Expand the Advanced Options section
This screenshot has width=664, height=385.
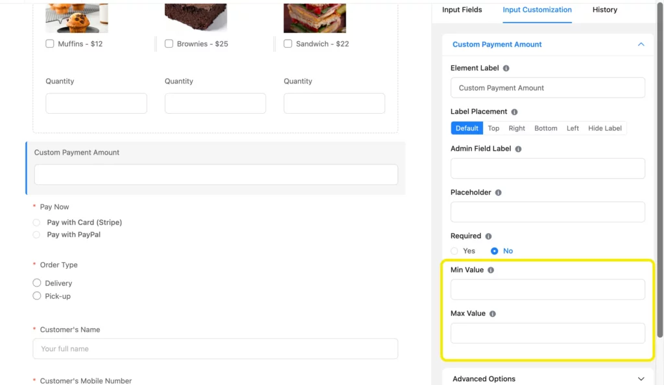click(x=641, y=379)
